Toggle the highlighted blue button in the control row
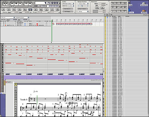The height and width of the screenshot is (117, 149). (30, 10)
